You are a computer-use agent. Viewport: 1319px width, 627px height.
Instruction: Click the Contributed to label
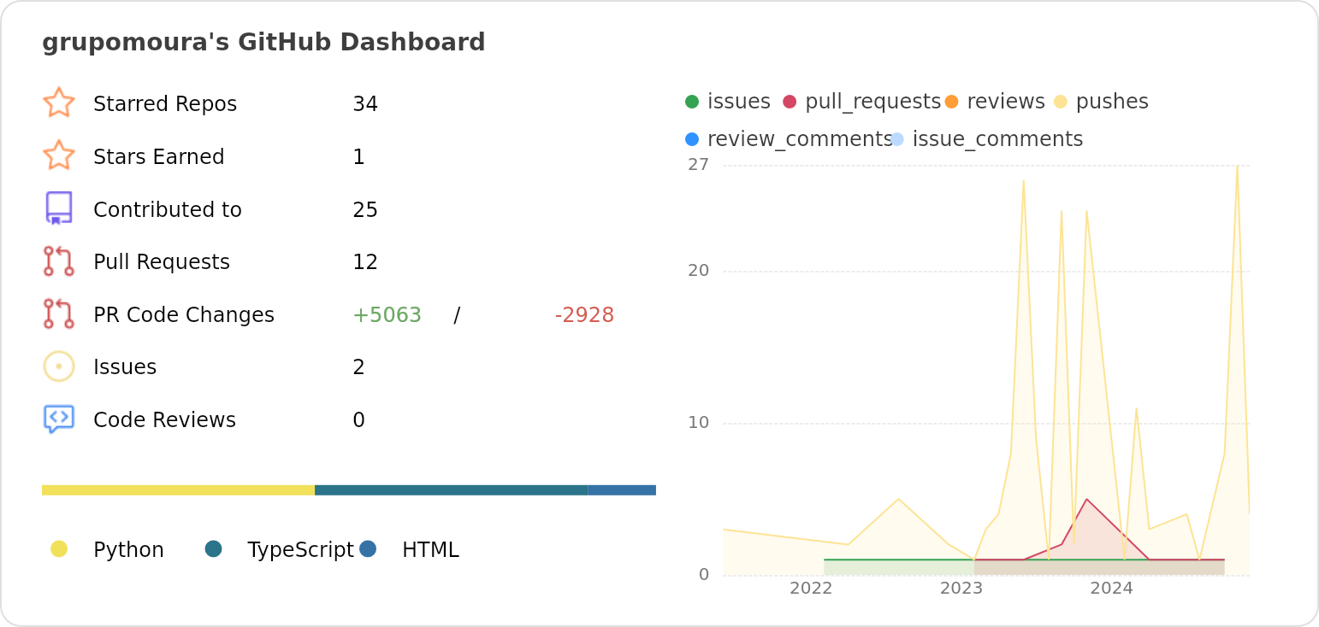coord(168,210)
